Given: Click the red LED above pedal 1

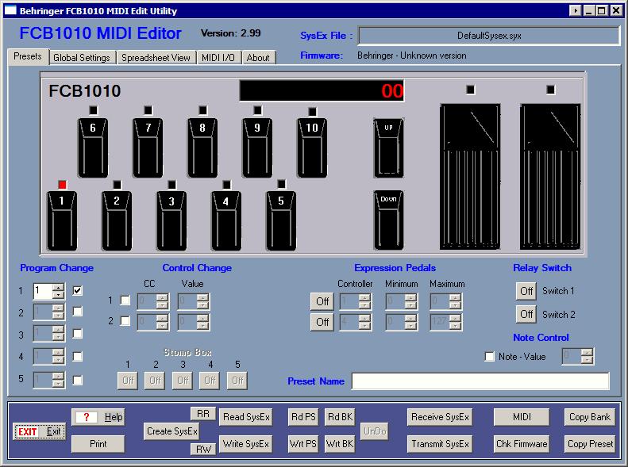Looking at the screenshot, I should [62, 185].
